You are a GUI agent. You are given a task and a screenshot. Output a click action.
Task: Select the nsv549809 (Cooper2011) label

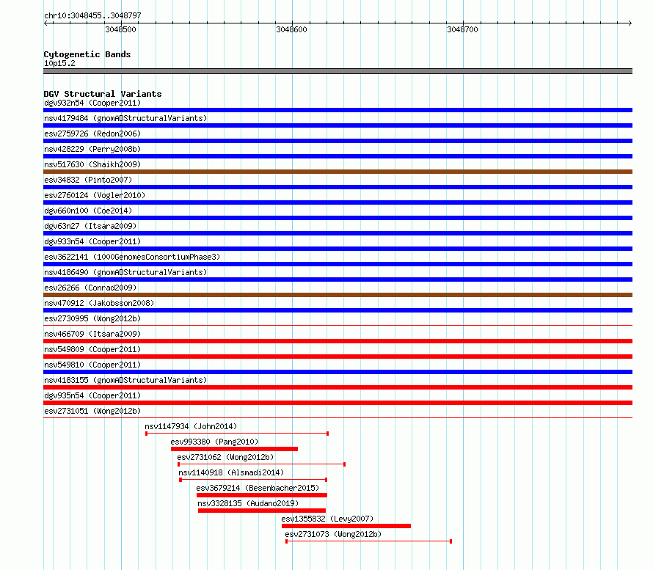coord(92,349)
